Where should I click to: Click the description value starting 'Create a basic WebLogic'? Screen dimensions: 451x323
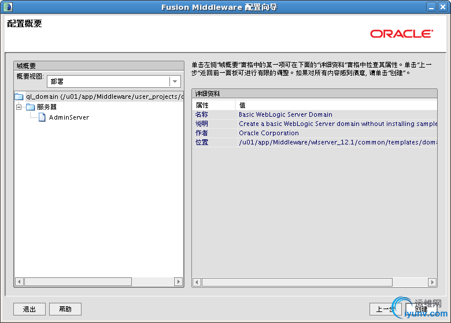tap(338, 124)
